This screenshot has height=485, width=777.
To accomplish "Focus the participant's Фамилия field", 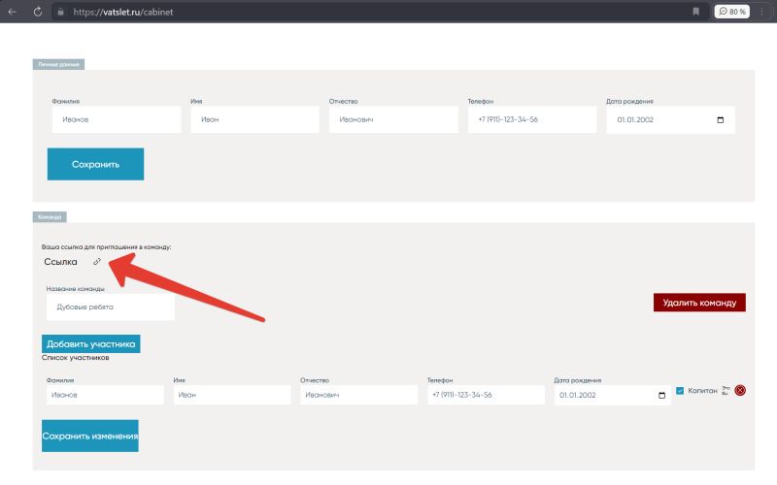I will click(x=105, y=395).
